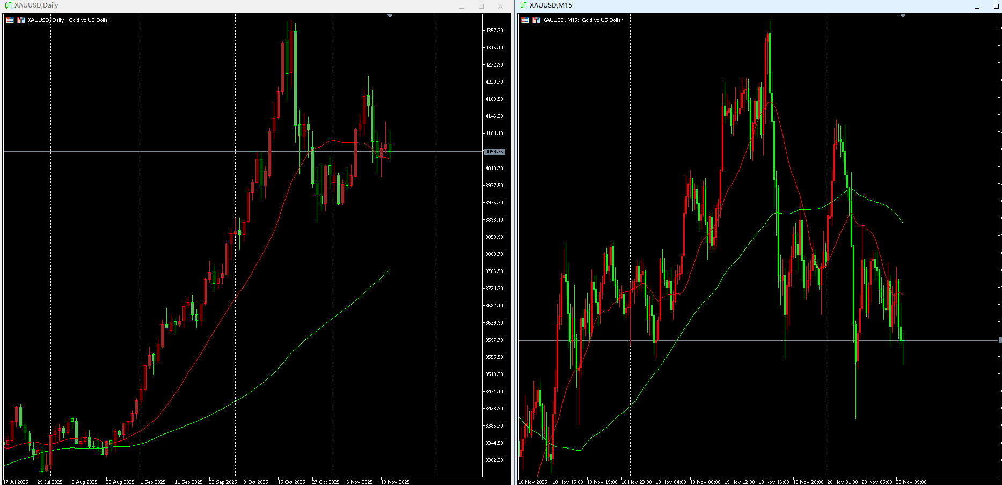
Task: Open one-click trading panel on M15 chart
Action: pyautogui.click(x=525, y=20)
